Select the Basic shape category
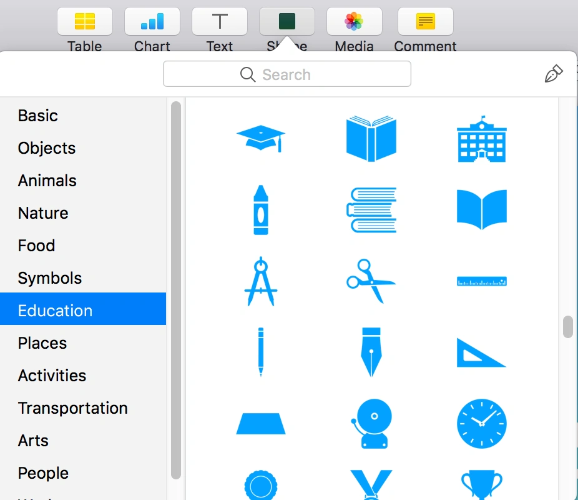 pos(83,116)
